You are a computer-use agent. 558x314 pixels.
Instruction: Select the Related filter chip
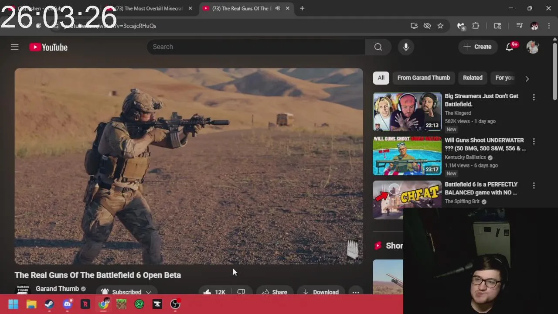[473, 78]
